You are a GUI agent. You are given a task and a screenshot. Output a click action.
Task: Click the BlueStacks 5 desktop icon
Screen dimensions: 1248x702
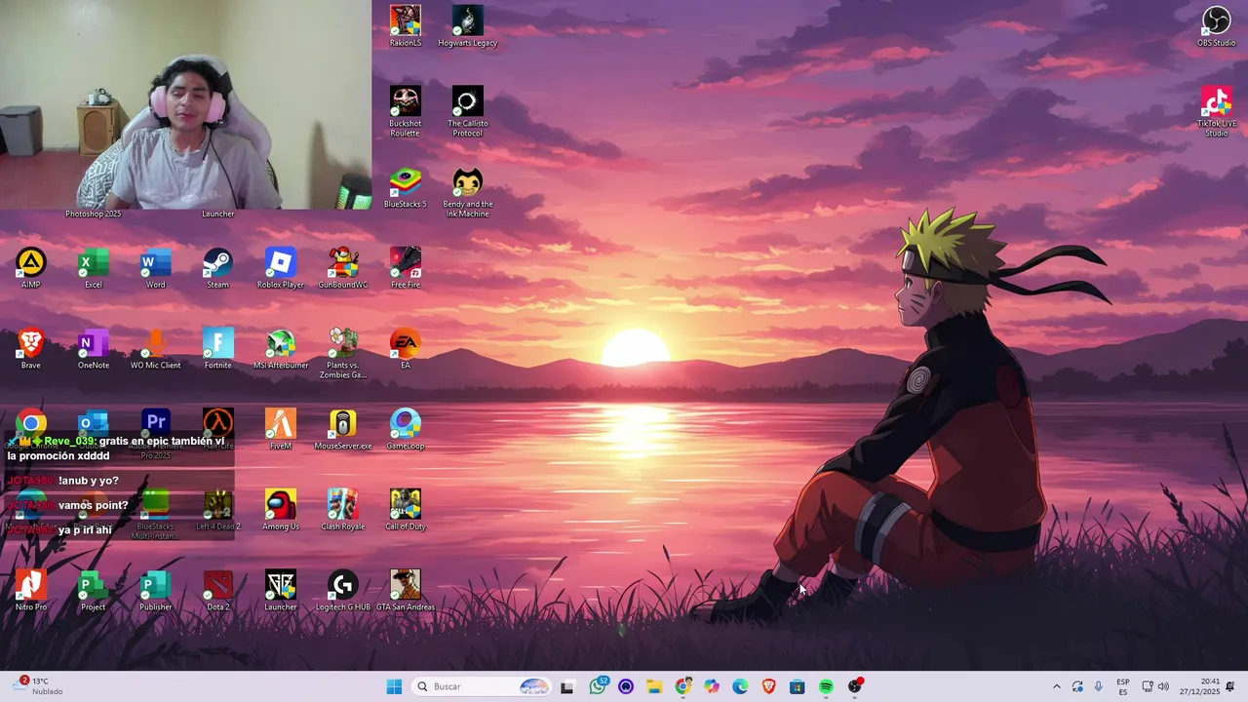pos(406,188)
